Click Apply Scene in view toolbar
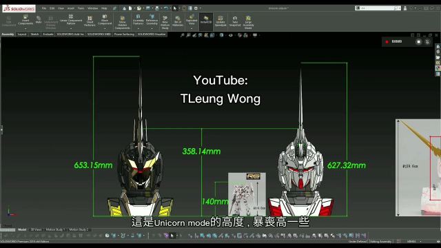441x248 pixels. 245,35
